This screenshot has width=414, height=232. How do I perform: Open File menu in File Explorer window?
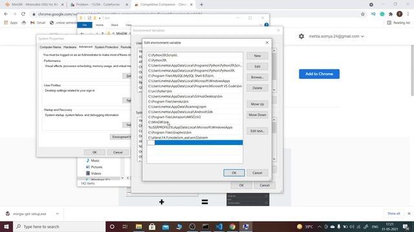(x=85, y=25)
